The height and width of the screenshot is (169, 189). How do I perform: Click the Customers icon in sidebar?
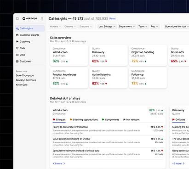tap(17, 61)
